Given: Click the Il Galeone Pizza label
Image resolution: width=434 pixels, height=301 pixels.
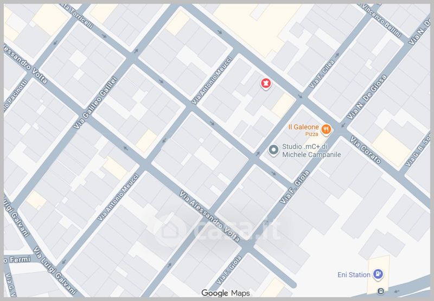Looking at the screenshot, I should pyautogui.click(x=304, y=130).
